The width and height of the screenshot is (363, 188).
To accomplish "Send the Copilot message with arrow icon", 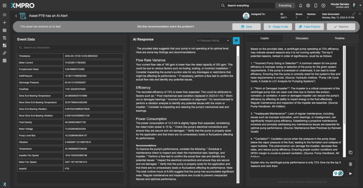I will (350, 173).
